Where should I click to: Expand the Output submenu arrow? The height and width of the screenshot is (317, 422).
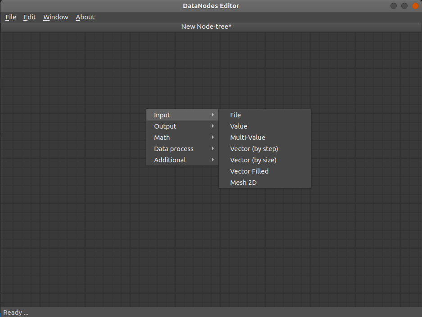tap(213, 126)
